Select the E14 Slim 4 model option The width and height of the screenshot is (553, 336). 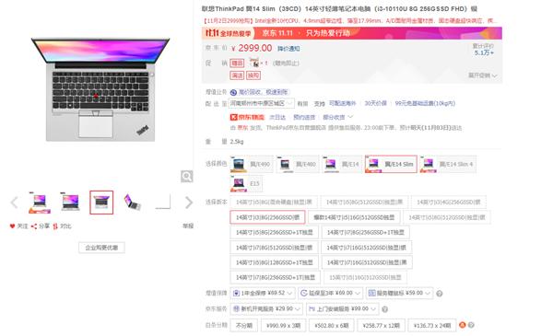tap(448, 164)
